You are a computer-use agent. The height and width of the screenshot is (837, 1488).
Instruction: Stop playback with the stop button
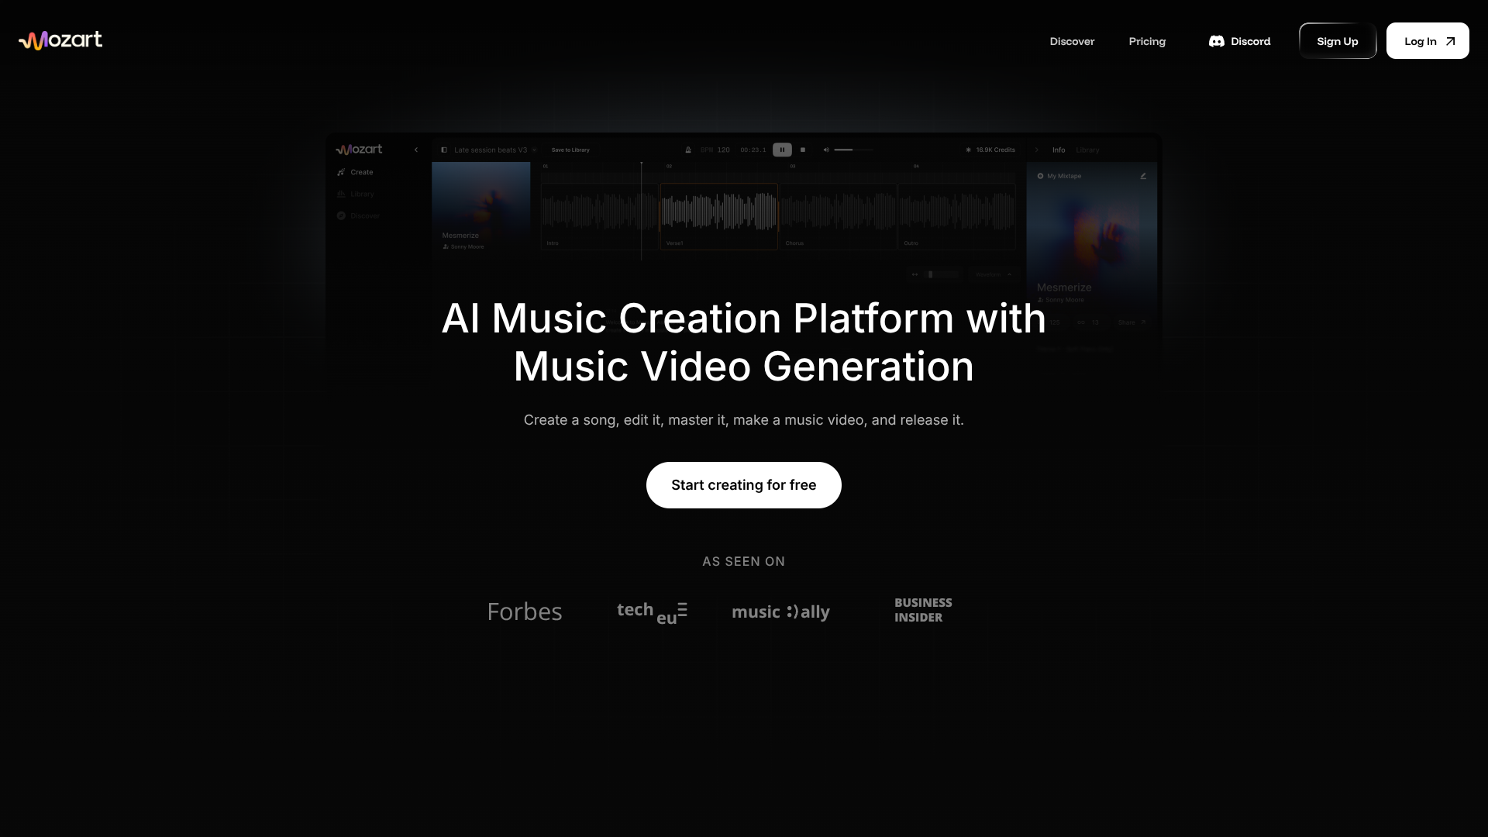click(803, 150)
